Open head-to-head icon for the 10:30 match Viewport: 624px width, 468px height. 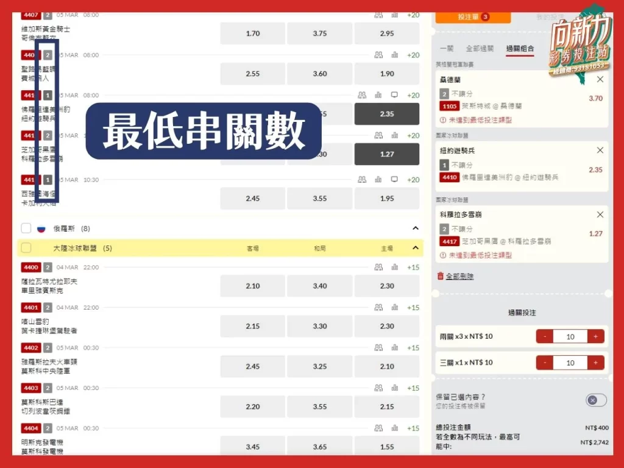pos(362,180)
